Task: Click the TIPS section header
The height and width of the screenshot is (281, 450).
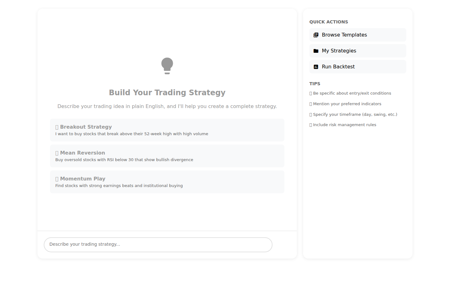Action: (315, 84)
